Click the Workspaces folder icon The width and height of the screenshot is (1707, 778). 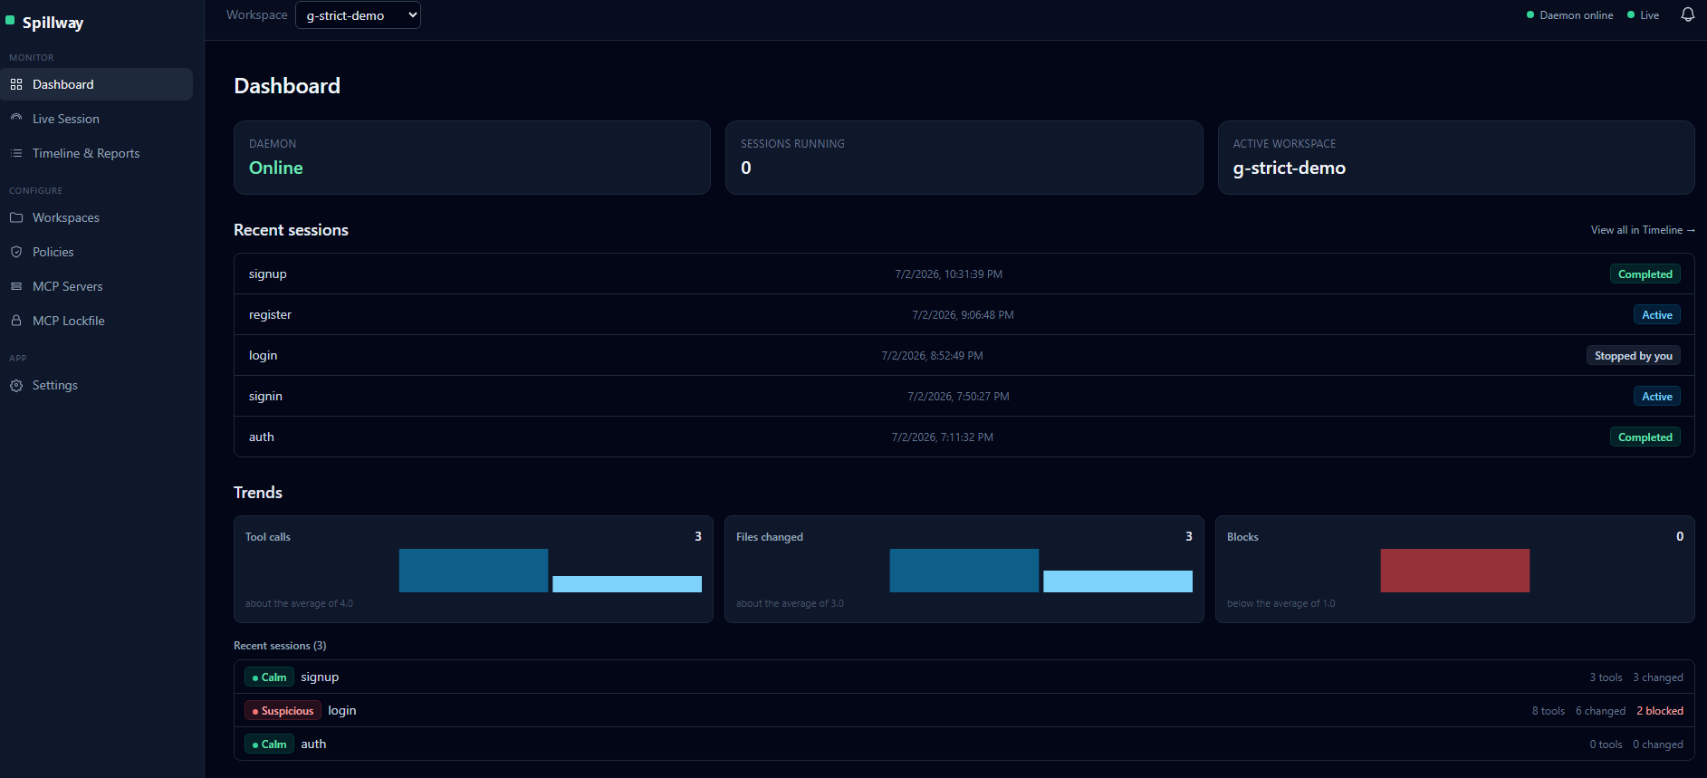pyautogui.click(x=16, y=217)
